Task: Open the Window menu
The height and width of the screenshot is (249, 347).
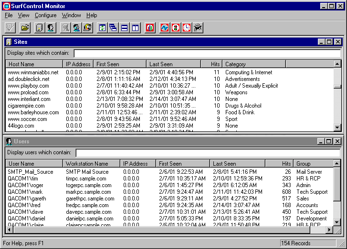Action: 71,15
